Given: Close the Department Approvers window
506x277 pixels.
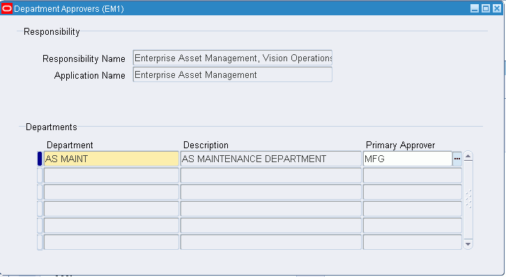Looking at the screenshot, I should (x=497, y=8).
